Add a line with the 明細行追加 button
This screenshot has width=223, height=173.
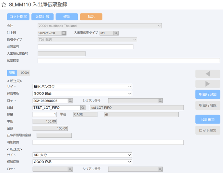click(208, 94)
